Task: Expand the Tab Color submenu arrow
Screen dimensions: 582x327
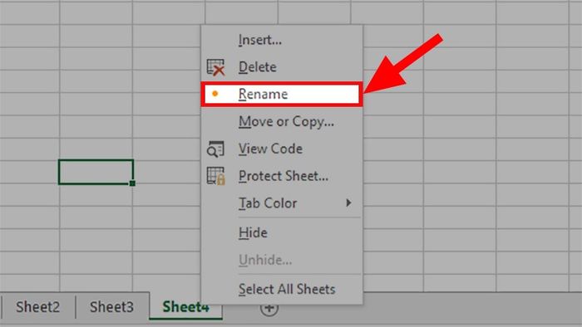Action: [348, 203]
